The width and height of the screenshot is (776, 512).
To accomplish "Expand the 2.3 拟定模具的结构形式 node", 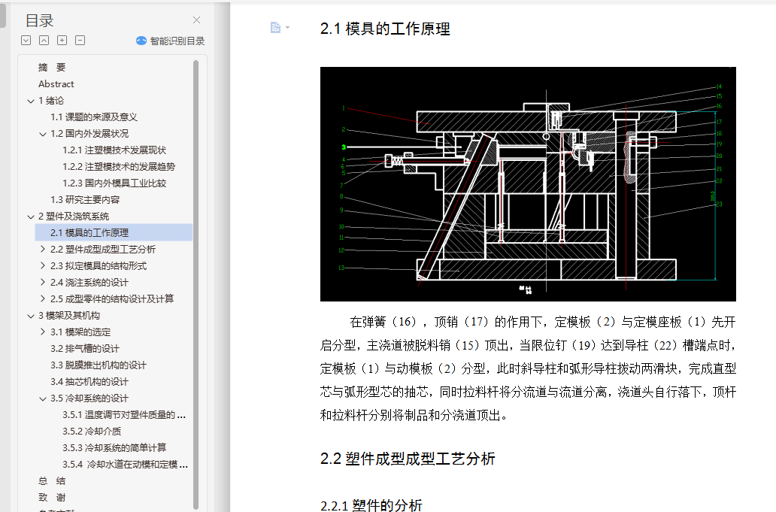I will click(43, 265).
